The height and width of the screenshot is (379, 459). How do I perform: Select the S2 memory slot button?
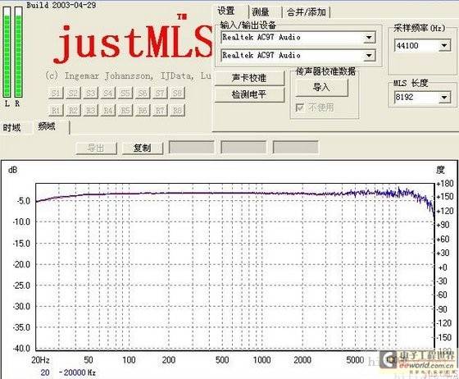tap(73, 94)
